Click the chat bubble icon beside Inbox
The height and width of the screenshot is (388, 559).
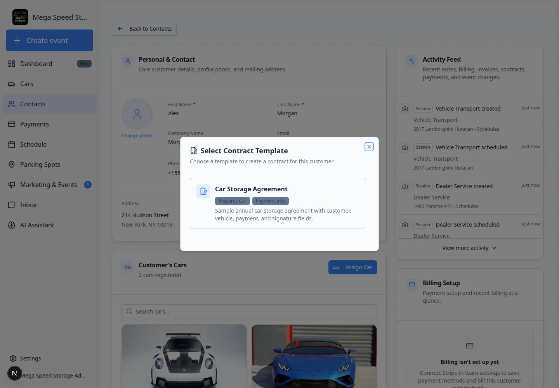12,205
